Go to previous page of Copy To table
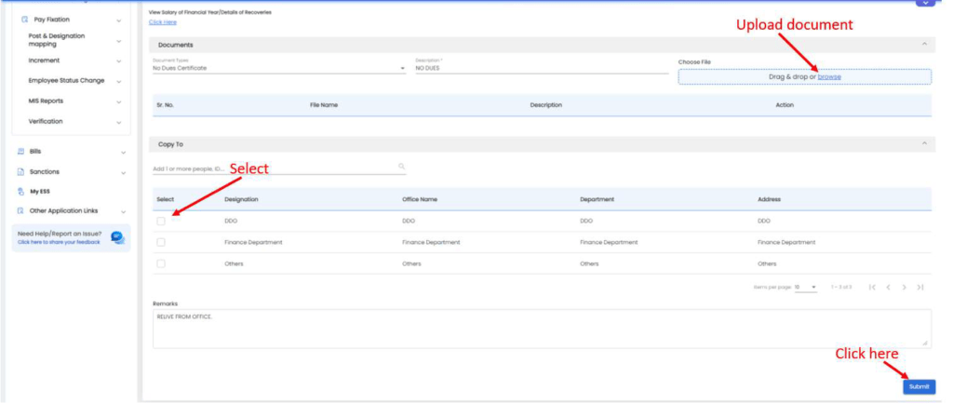This screenshot has height=417, width=953. pyautogui.click(x=888, y=287)
